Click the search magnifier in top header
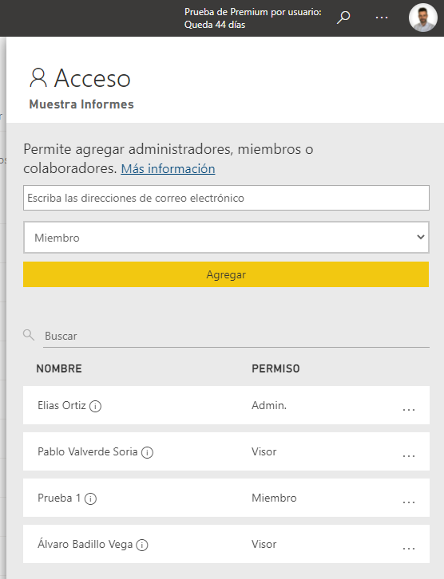Screen dimensions: 444x579 click(343, 18)
